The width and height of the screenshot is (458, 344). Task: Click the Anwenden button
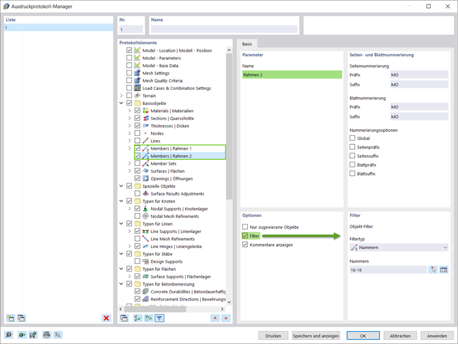437,336
